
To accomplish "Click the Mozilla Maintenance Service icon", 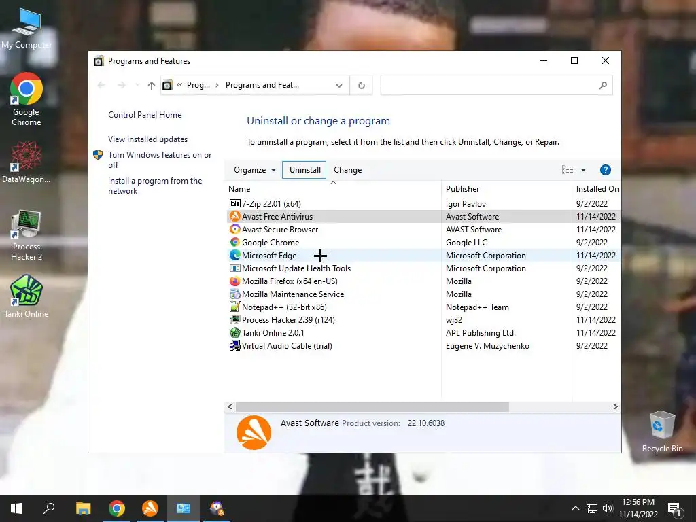I will [234, 294].
